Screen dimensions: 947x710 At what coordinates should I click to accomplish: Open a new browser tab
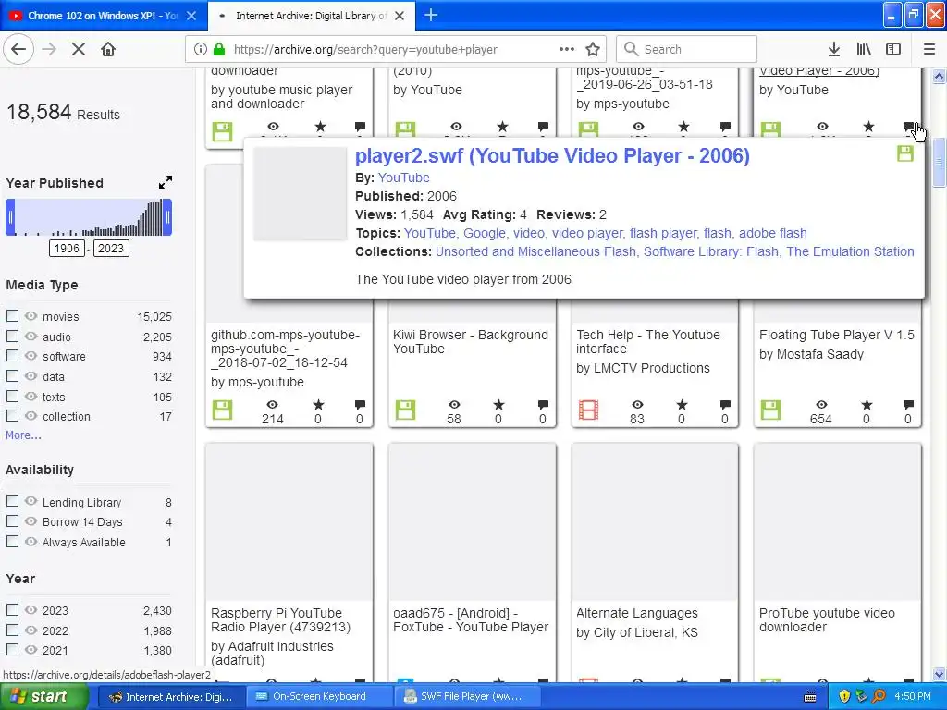tap(431, 15)
